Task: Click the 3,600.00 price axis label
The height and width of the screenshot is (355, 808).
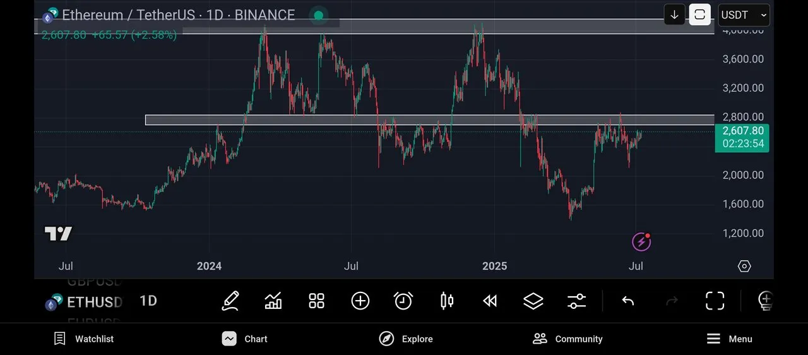Action: click(743, 59)
